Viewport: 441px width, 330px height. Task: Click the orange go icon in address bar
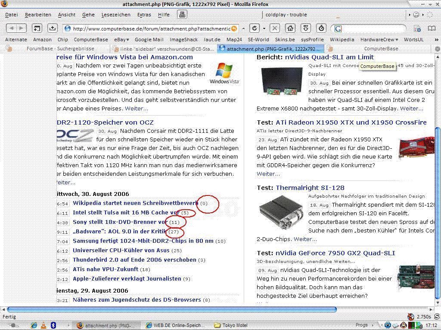(x=234, y=29)
